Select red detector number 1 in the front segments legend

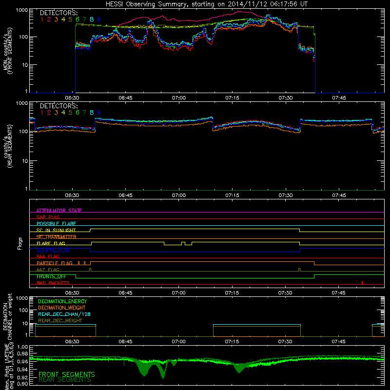42,19
